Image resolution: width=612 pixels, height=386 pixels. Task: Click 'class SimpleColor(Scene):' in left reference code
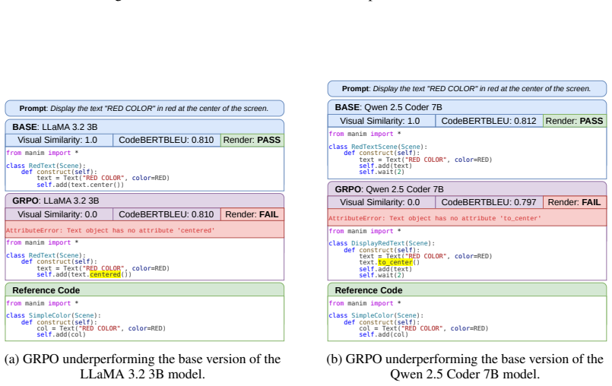point(53,315)
